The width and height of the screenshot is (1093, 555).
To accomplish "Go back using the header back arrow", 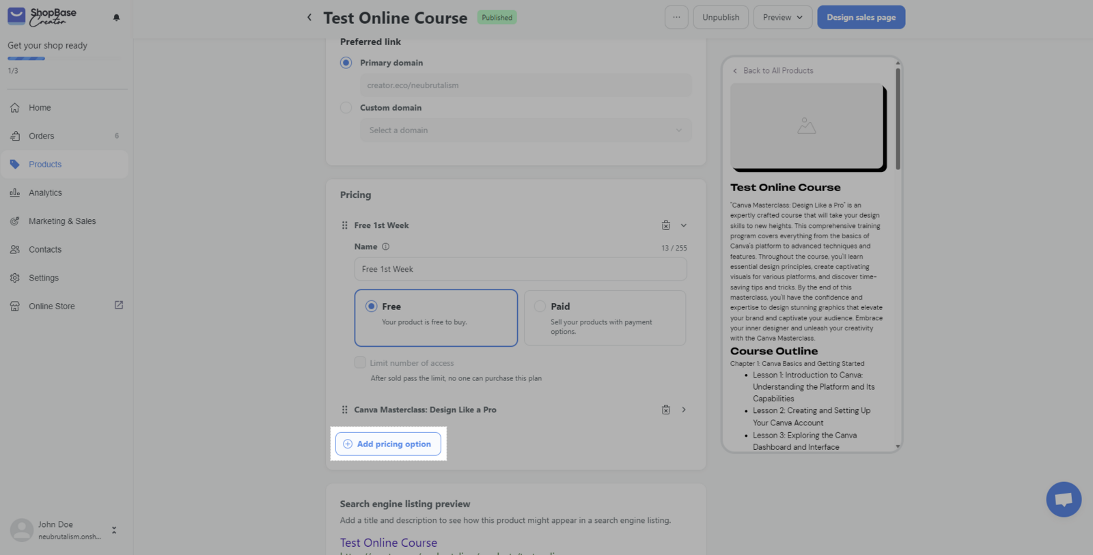I will click(x=309, y=17).
